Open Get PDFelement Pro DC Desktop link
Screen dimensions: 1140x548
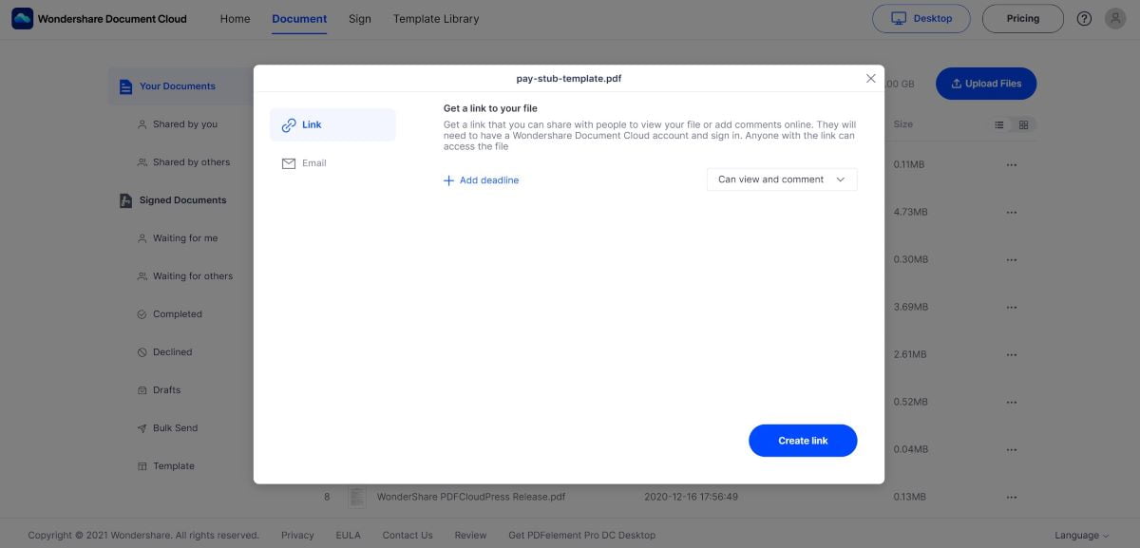pos(581,536)
